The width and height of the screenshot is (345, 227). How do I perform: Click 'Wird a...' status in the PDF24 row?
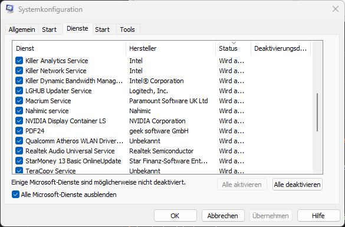coord(231,131)
